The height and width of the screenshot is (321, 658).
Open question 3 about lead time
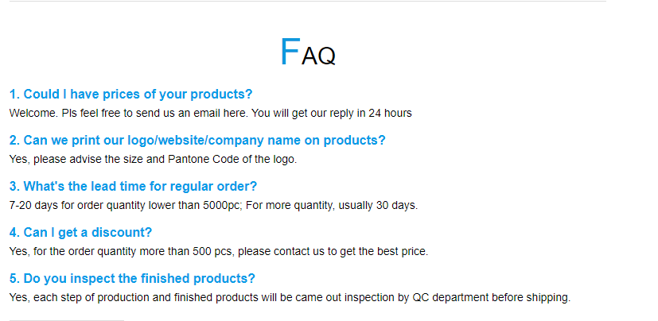coord(133,186)
